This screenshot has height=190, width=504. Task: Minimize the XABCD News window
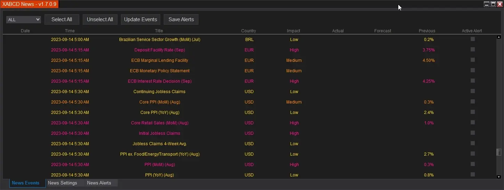pos(487,4)
